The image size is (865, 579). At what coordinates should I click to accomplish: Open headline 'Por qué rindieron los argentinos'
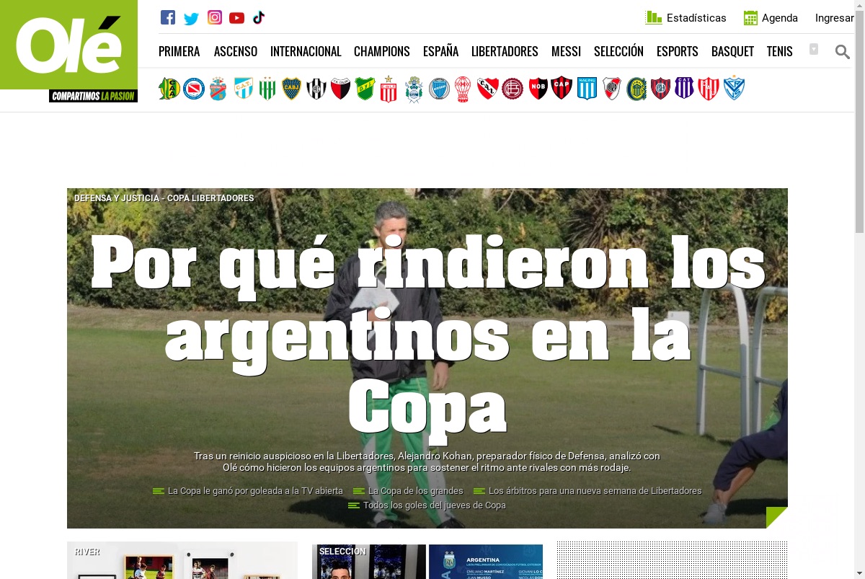427,337
